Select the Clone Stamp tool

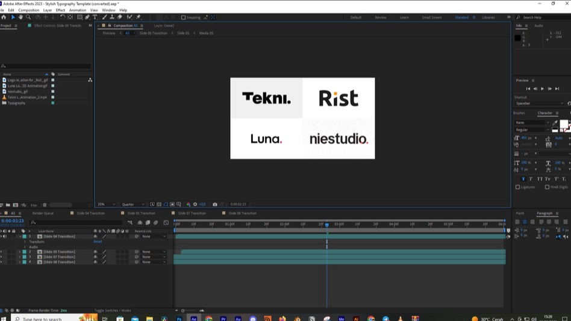[x=112, y=17]
